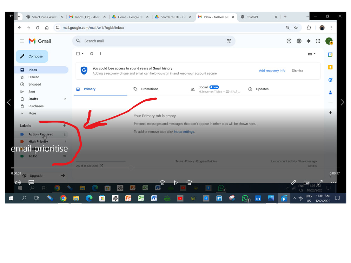Open Contacts side panel icon
The height and width of the screenshot is (263, 351).
[x=330, y=93]
